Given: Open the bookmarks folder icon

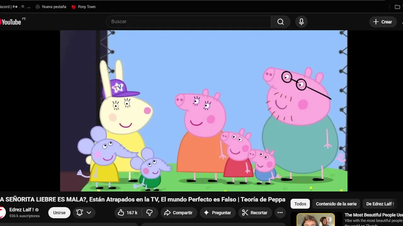Looking at the screenshot, I should tap(397, 7).
